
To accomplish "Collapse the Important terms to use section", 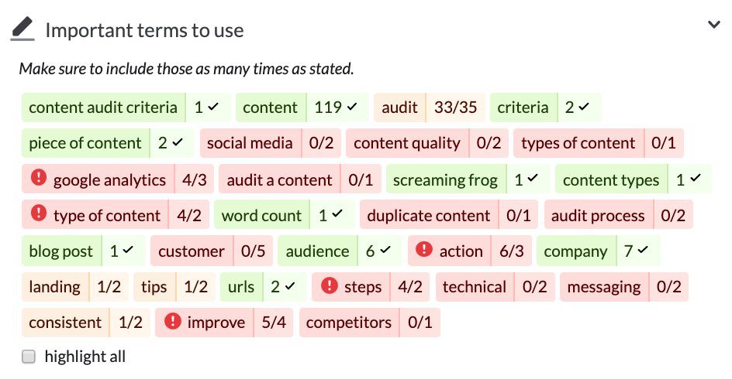I will coord(714,25).
